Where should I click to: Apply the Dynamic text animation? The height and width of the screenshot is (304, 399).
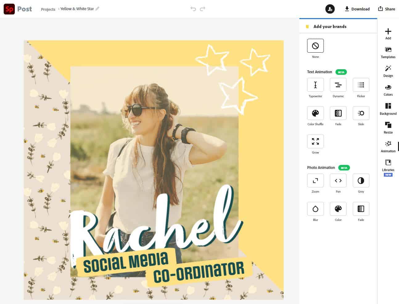click(338, 85)
